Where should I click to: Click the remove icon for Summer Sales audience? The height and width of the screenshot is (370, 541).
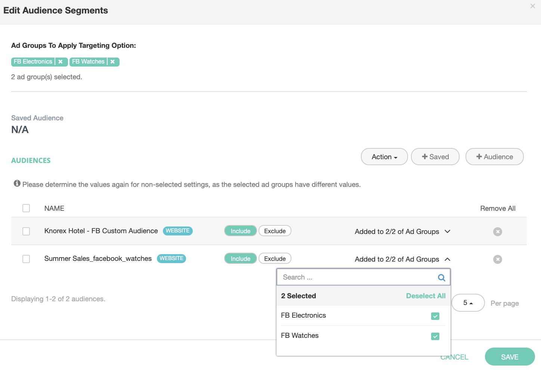[497, 259]
